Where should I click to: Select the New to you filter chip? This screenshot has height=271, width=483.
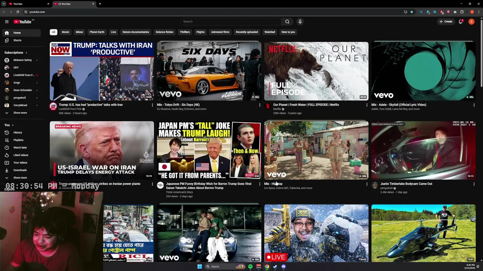(288, 32)
